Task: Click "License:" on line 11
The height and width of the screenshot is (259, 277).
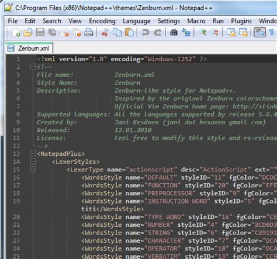Action: coord(51,138)
